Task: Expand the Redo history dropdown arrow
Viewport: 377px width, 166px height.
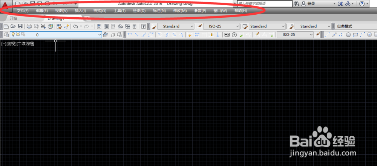Action: (x=92, y=26)
